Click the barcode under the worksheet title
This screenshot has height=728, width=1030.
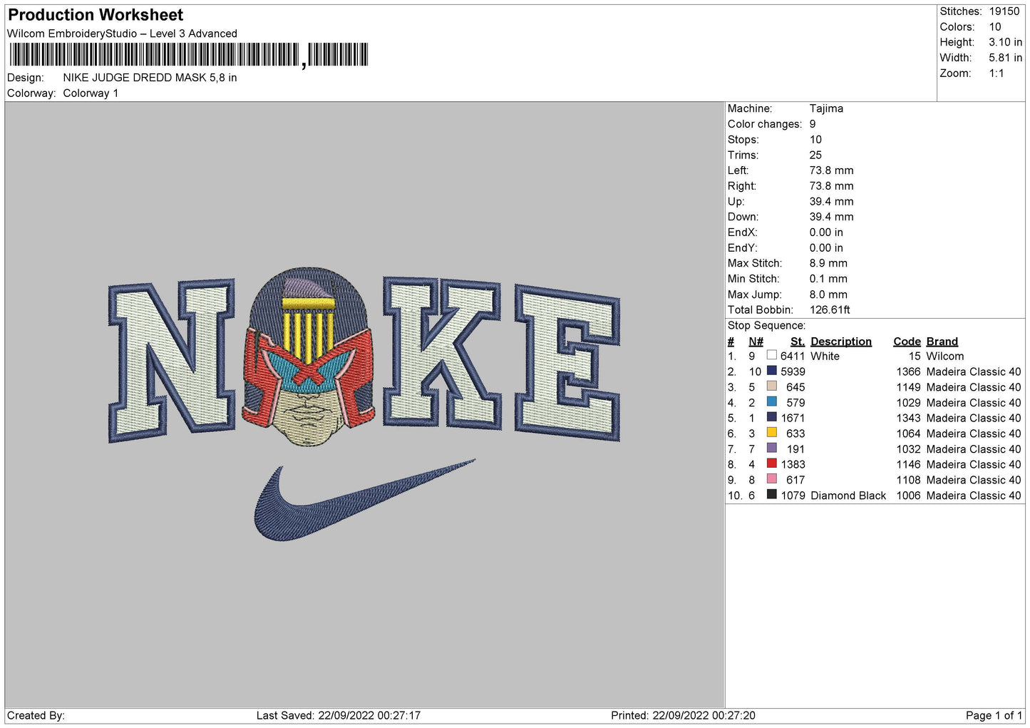click(189, 55)
